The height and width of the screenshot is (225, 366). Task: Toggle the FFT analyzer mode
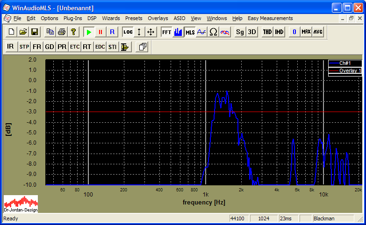tap(166, 32)
